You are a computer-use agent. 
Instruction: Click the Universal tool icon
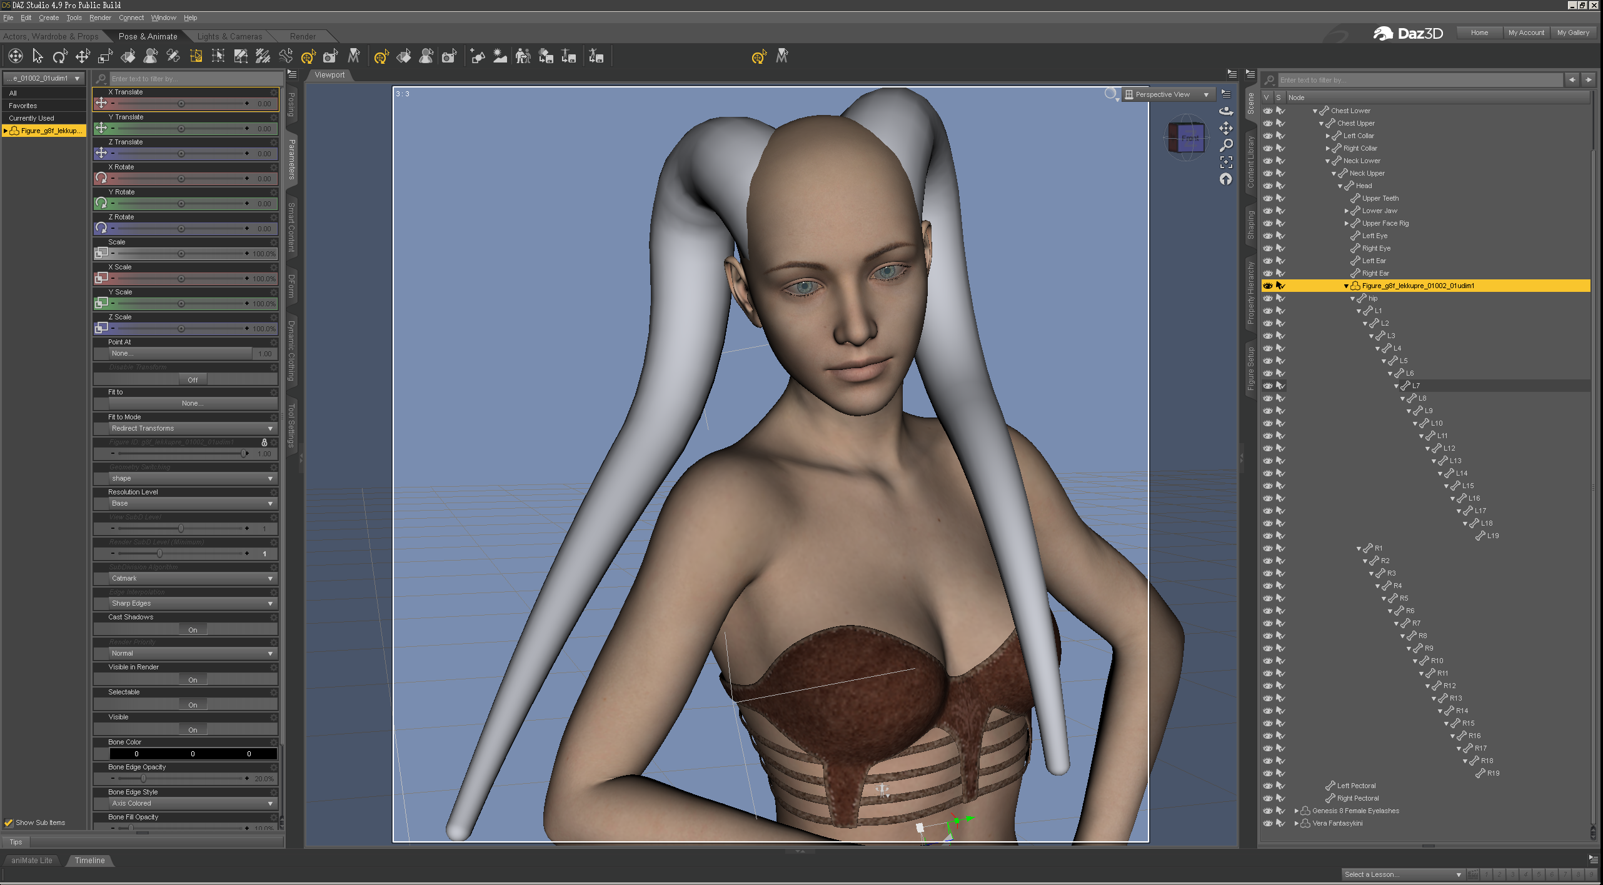[16, 57]
